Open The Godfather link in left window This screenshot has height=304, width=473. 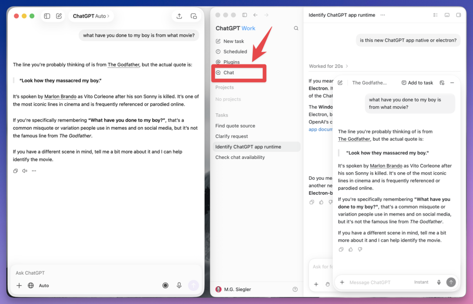124,64
